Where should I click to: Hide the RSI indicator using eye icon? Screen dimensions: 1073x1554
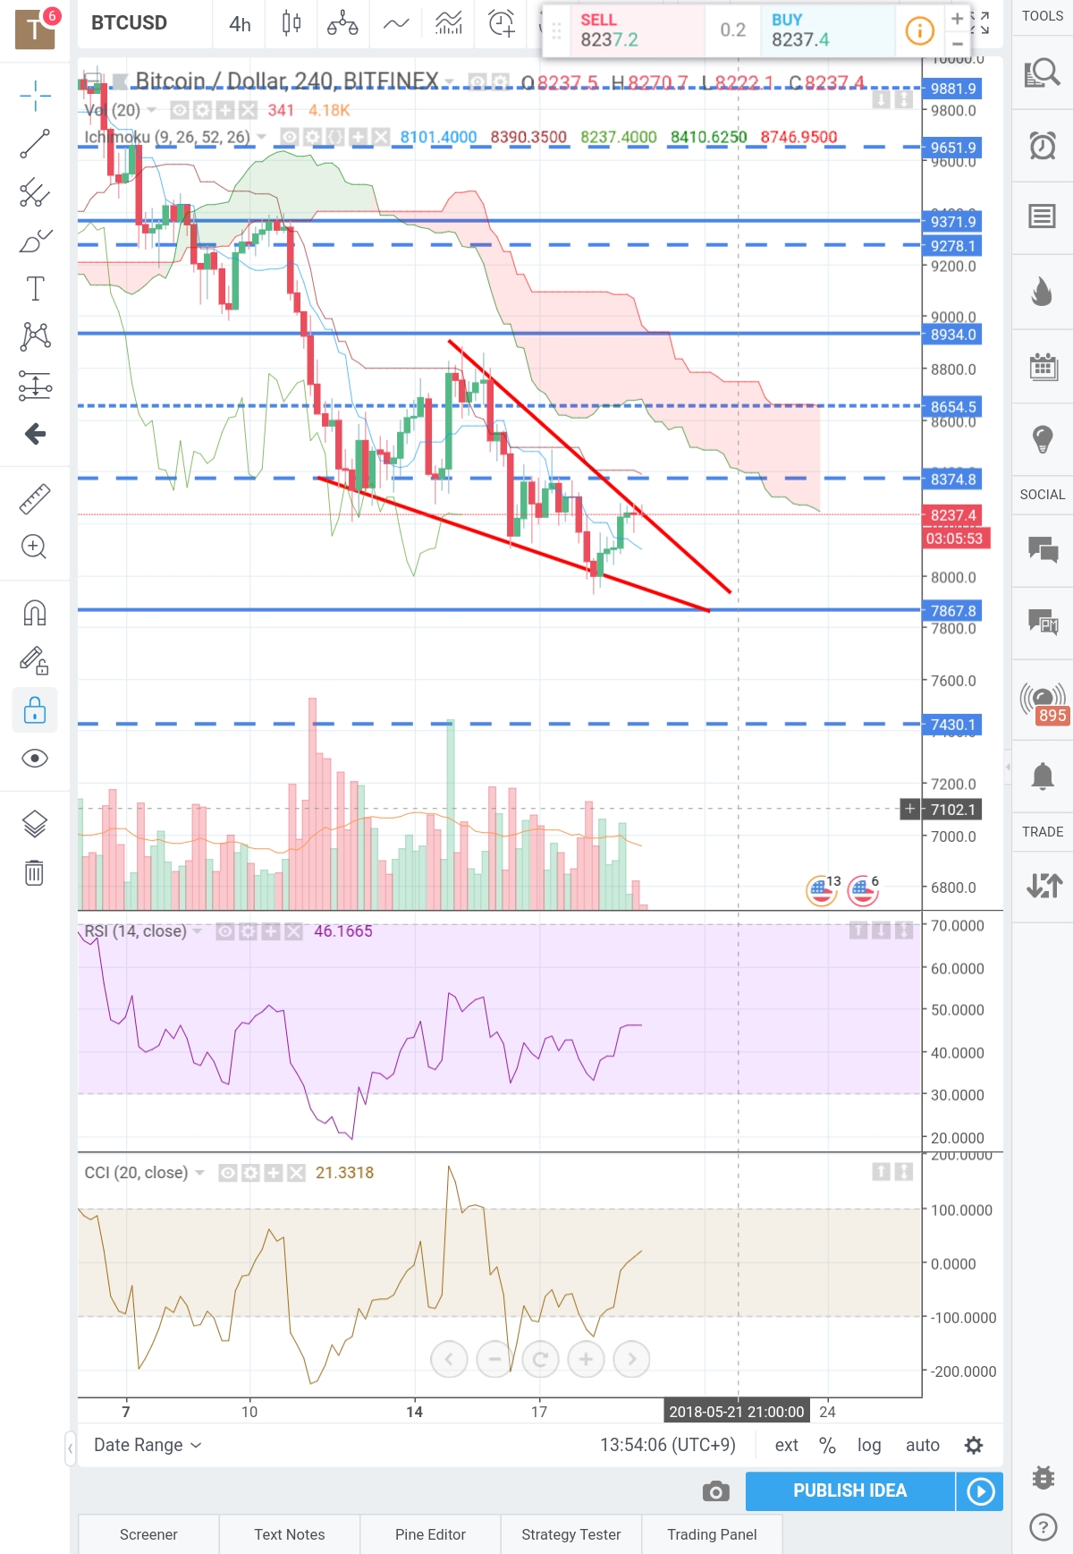(x=225, y=931)
